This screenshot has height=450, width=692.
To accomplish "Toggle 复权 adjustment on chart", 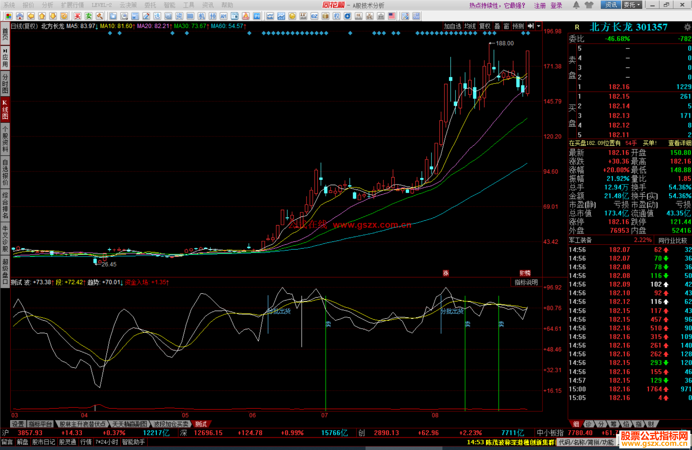I will click(484, 26).
